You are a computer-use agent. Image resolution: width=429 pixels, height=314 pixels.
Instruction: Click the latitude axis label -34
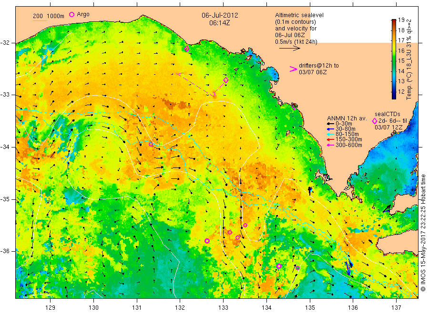pos(5,147)
